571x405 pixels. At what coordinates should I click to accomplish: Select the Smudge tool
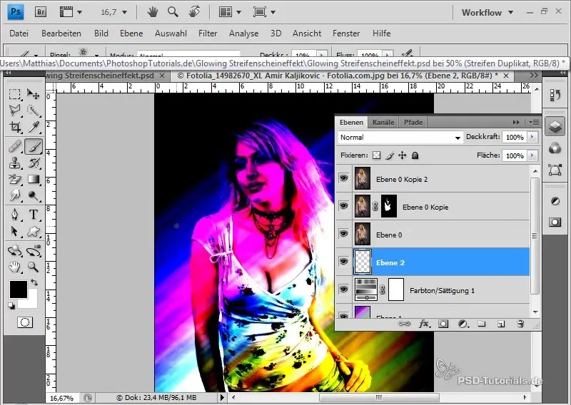[x=14, y=196]
